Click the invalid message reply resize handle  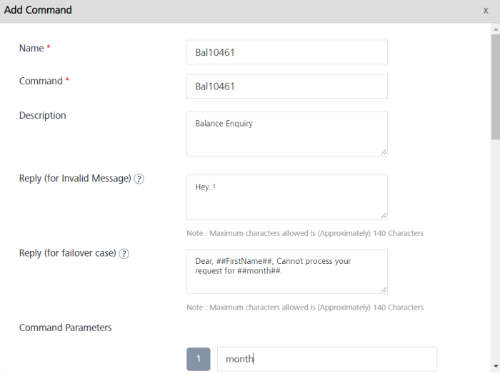(x=384, y=215)
